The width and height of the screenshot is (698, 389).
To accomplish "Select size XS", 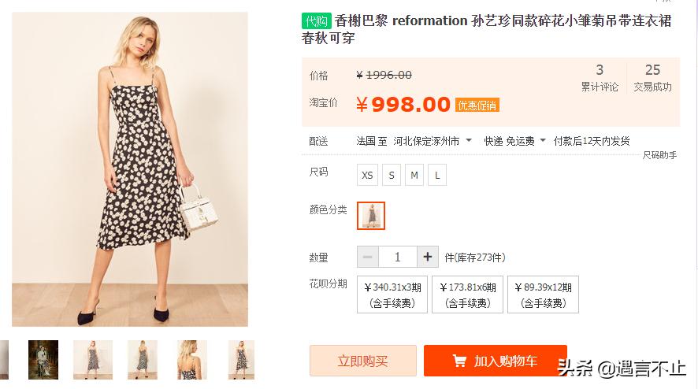I will [x=367, y=175].
